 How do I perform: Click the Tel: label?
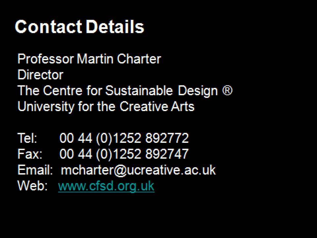pos(27,138)
